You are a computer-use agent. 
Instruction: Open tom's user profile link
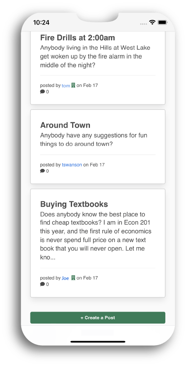point(66,85)
